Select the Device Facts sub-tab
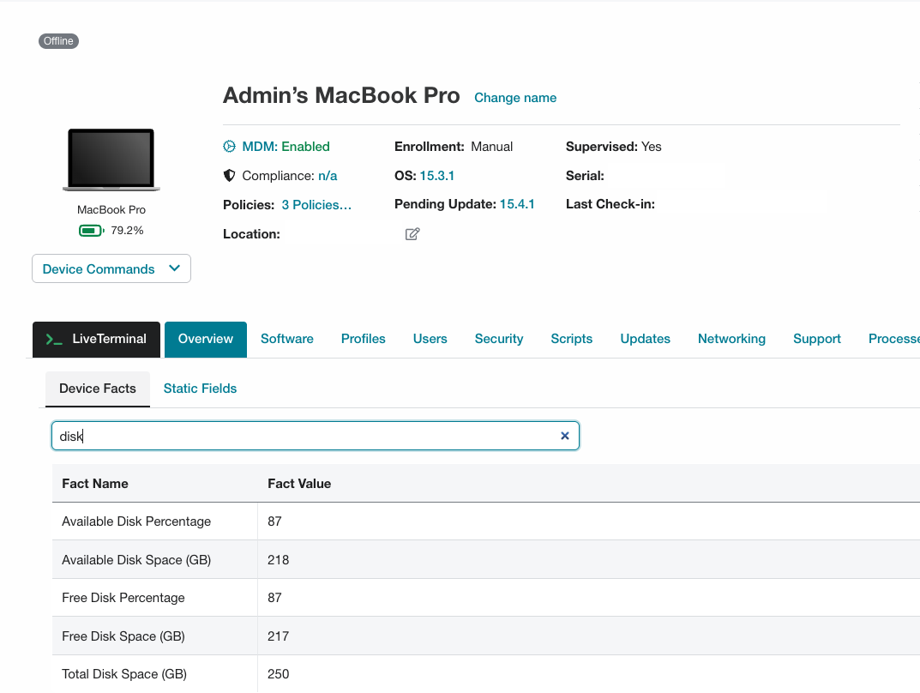This screenshot has width=920, height=693. pos(98,389)
